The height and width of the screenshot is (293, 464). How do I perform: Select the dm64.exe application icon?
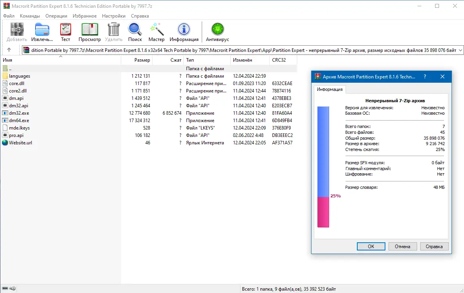click(5, 120)
